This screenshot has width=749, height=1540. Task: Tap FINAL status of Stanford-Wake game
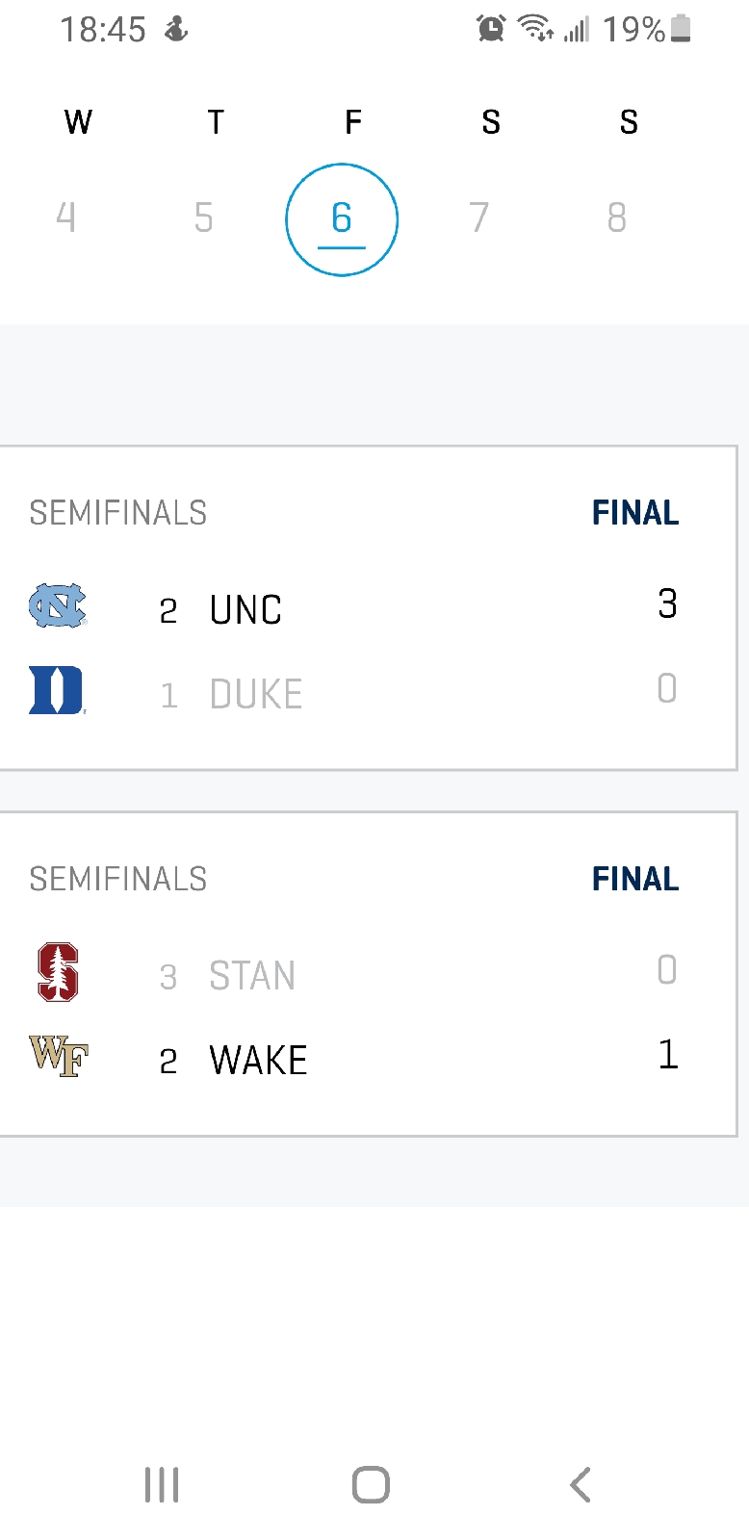pos(635,879)
